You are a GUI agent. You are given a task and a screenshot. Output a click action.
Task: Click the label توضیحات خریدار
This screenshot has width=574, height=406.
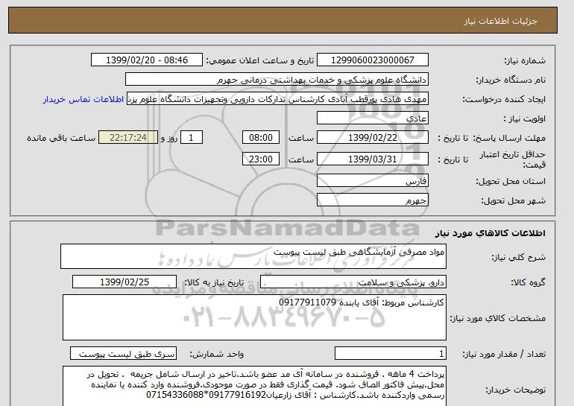click(x=515, y=390)
